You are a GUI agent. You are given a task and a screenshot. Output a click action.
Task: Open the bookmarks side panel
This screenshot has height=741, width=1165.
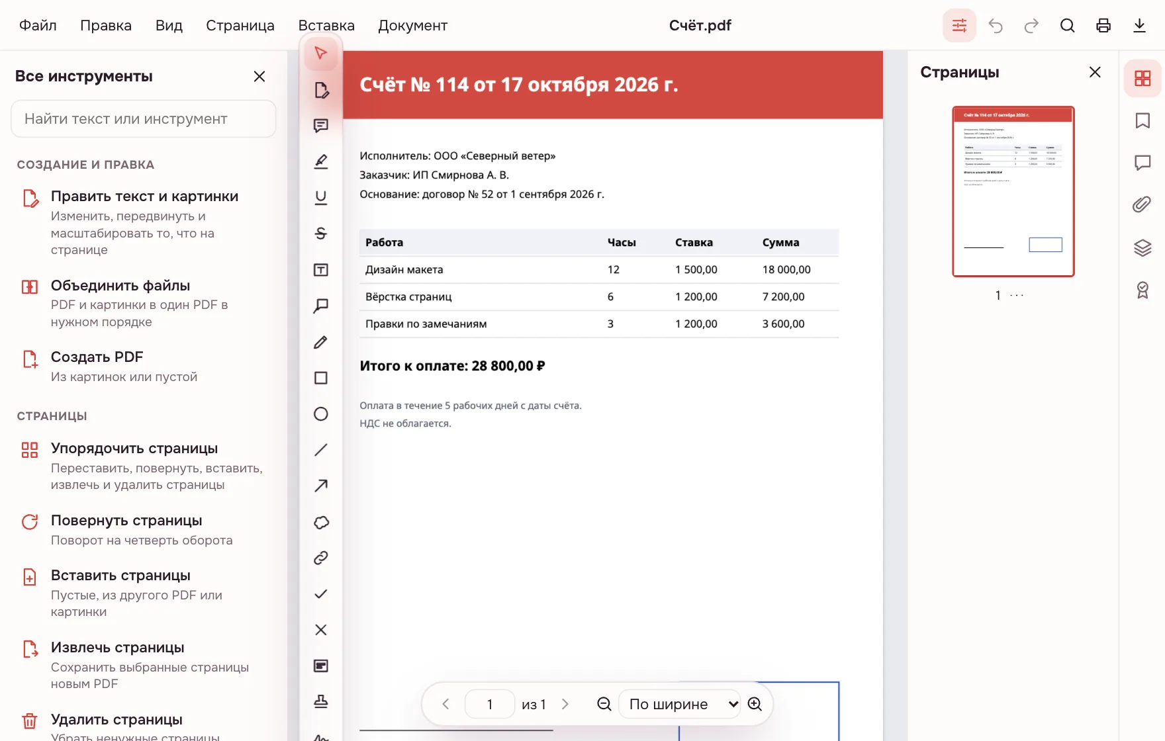[1142, 120]
